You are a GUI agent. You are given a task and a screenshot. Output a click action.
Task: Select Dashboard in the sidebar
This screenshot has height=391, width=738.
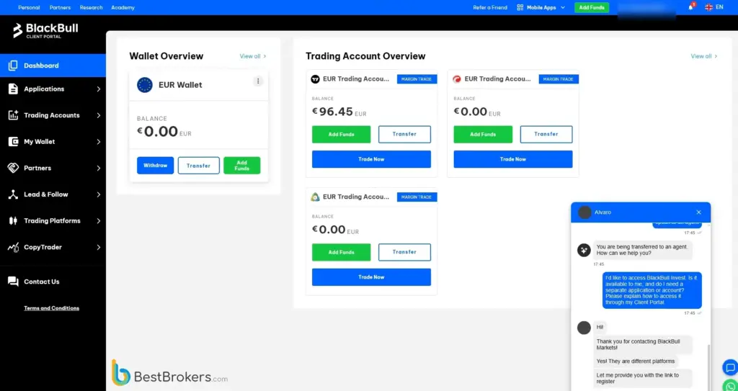click(53, 66)
